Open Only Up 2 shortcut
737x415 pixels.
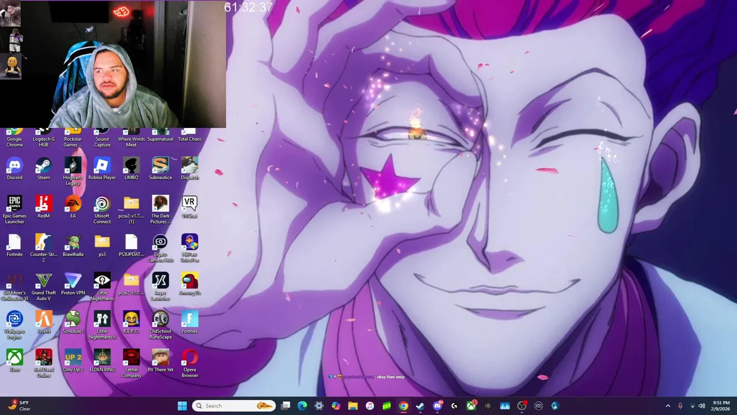[x=73, y=361]
